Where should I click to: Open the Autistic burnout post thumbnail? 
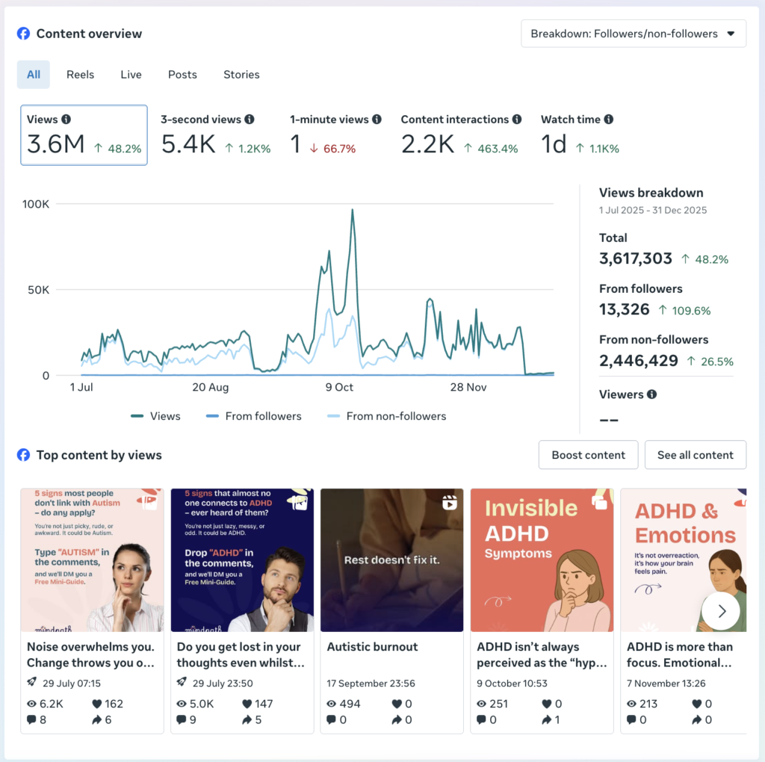(x=391, y=560)
